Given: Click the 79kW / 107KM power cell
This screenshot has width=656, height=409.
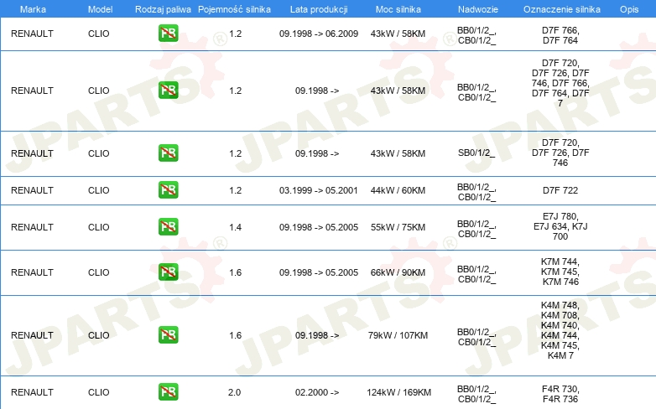Looking at the screenshot, I should (398, 335).
